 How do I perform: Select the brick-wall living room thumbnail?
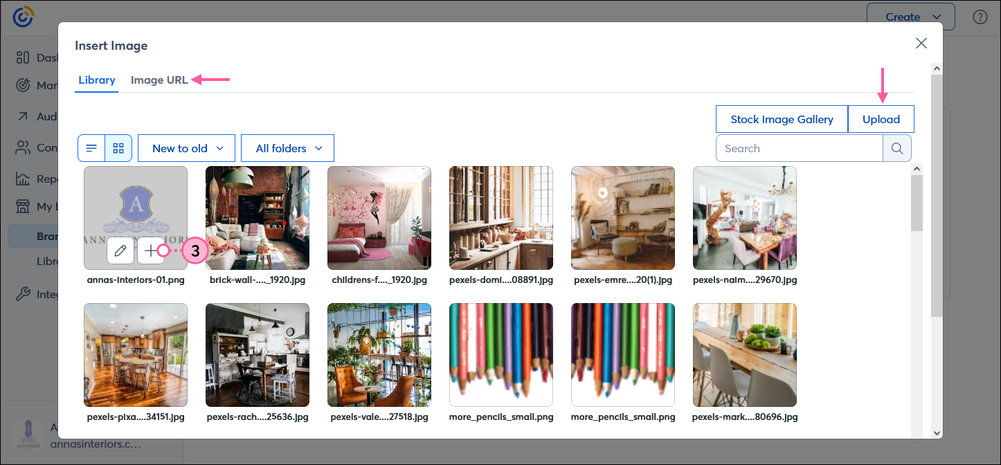[258, 217]
